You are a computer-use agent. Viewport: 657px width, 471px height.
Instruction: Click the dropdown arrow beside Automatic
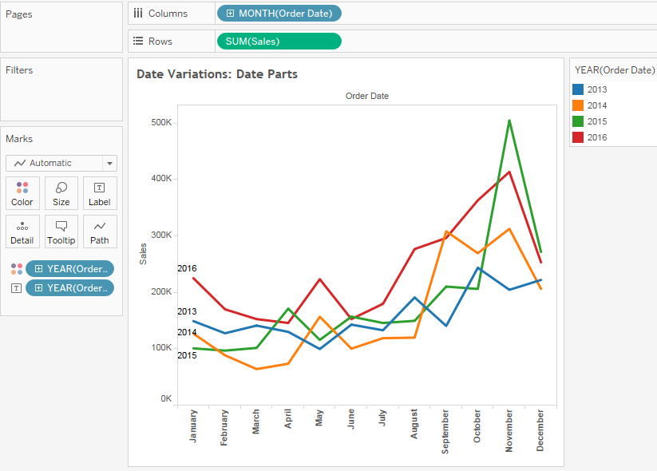[x=110, y=163]
